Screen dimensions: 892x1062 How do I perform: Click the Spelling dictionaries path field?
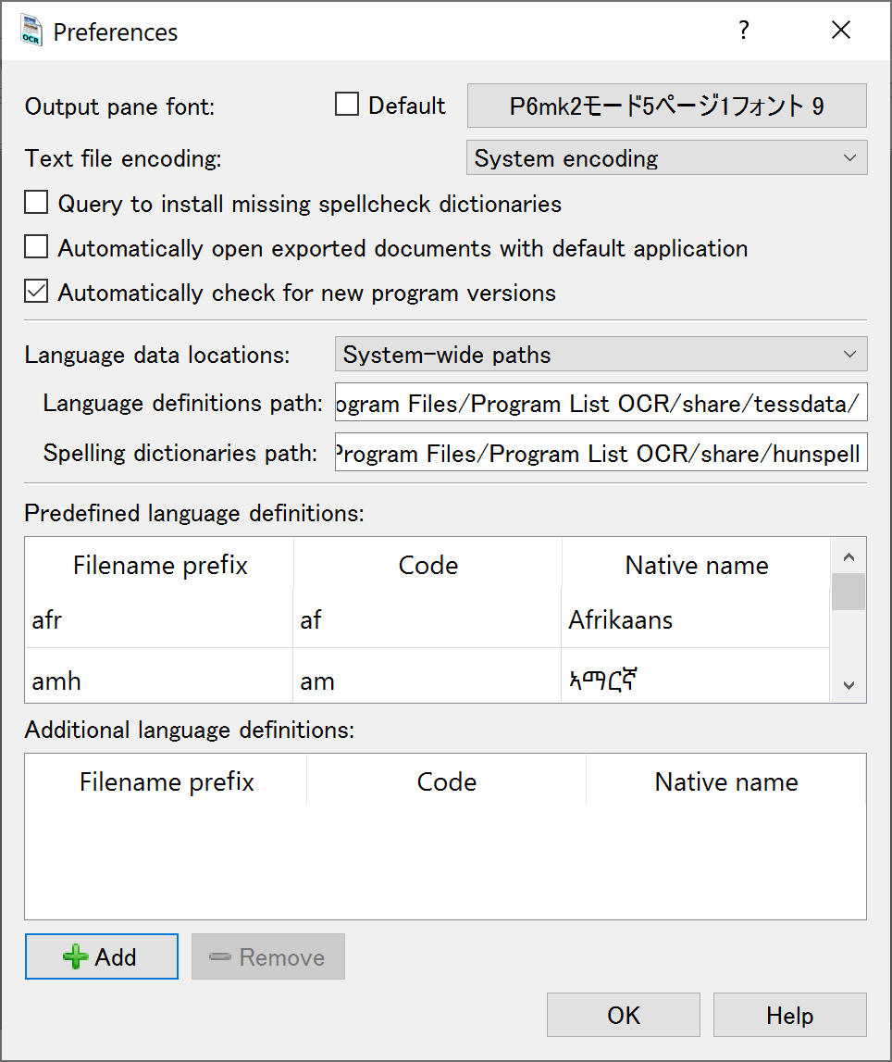tap(601, 454)
